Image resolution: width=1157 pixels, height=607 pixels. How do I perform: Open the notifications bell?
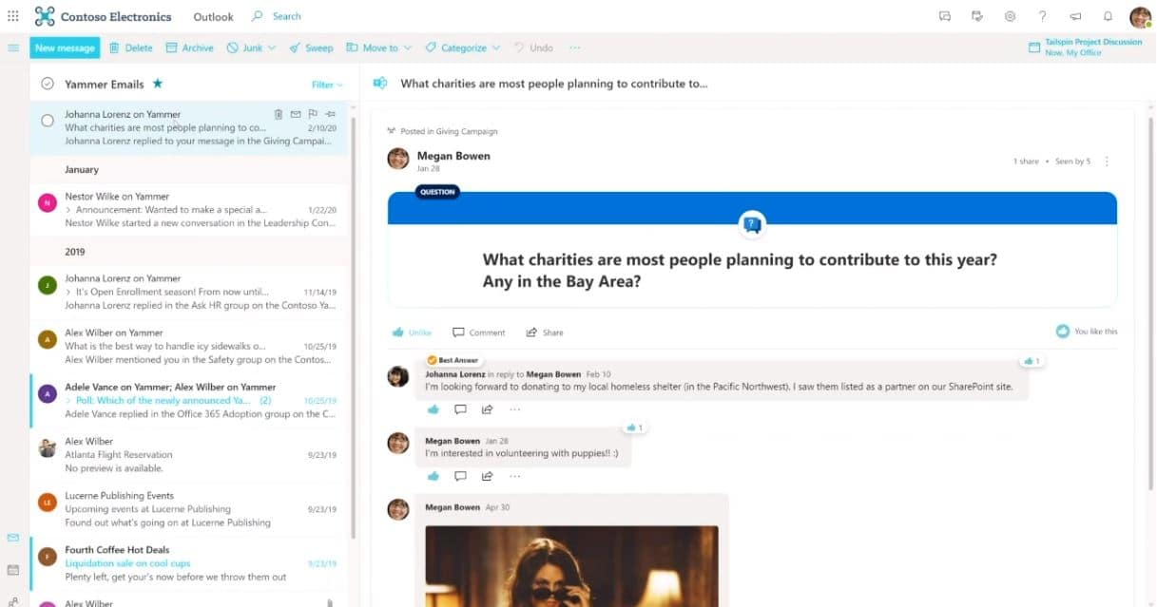1108,16
